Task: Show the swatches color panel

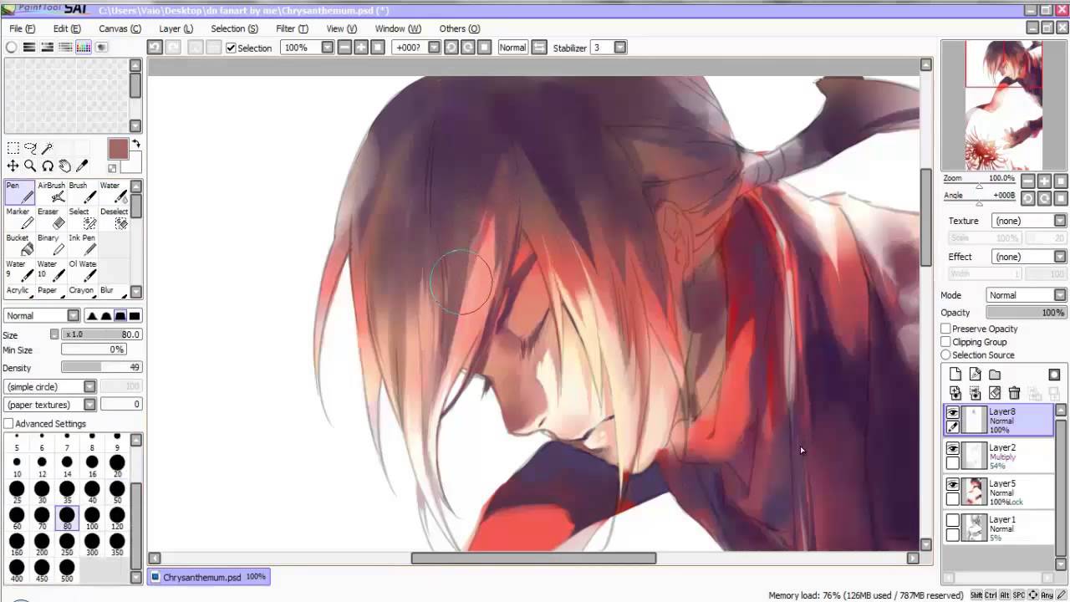Action: pyautogui.click(x=84, y=48)
